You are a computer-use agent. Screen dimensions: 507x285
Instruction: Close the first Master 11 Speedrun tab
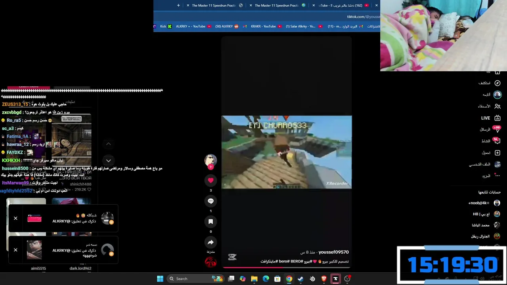[188, 6]
